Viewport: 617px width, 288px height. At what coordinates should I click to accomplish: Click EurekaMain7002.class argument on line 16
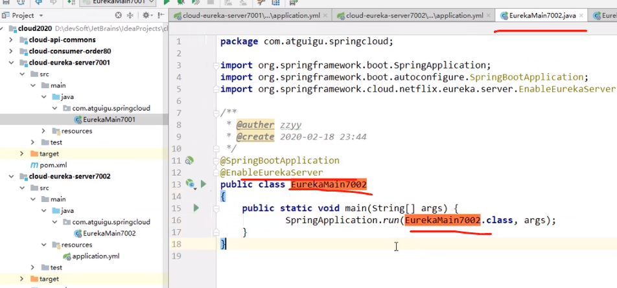tap(459, 221)
